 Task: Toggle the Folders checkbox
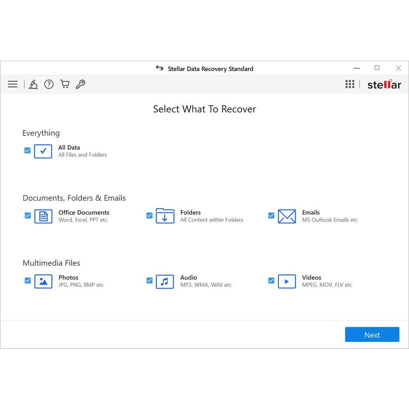[149, 216]
